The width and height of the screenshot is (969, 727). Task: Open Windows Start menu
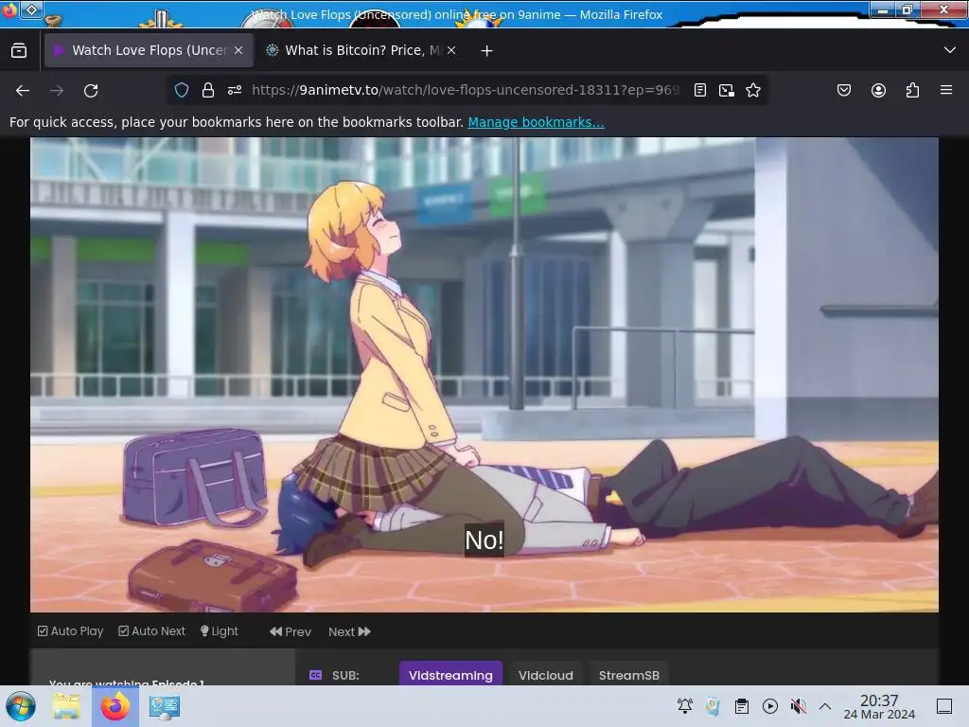click(x=21, y=706)
